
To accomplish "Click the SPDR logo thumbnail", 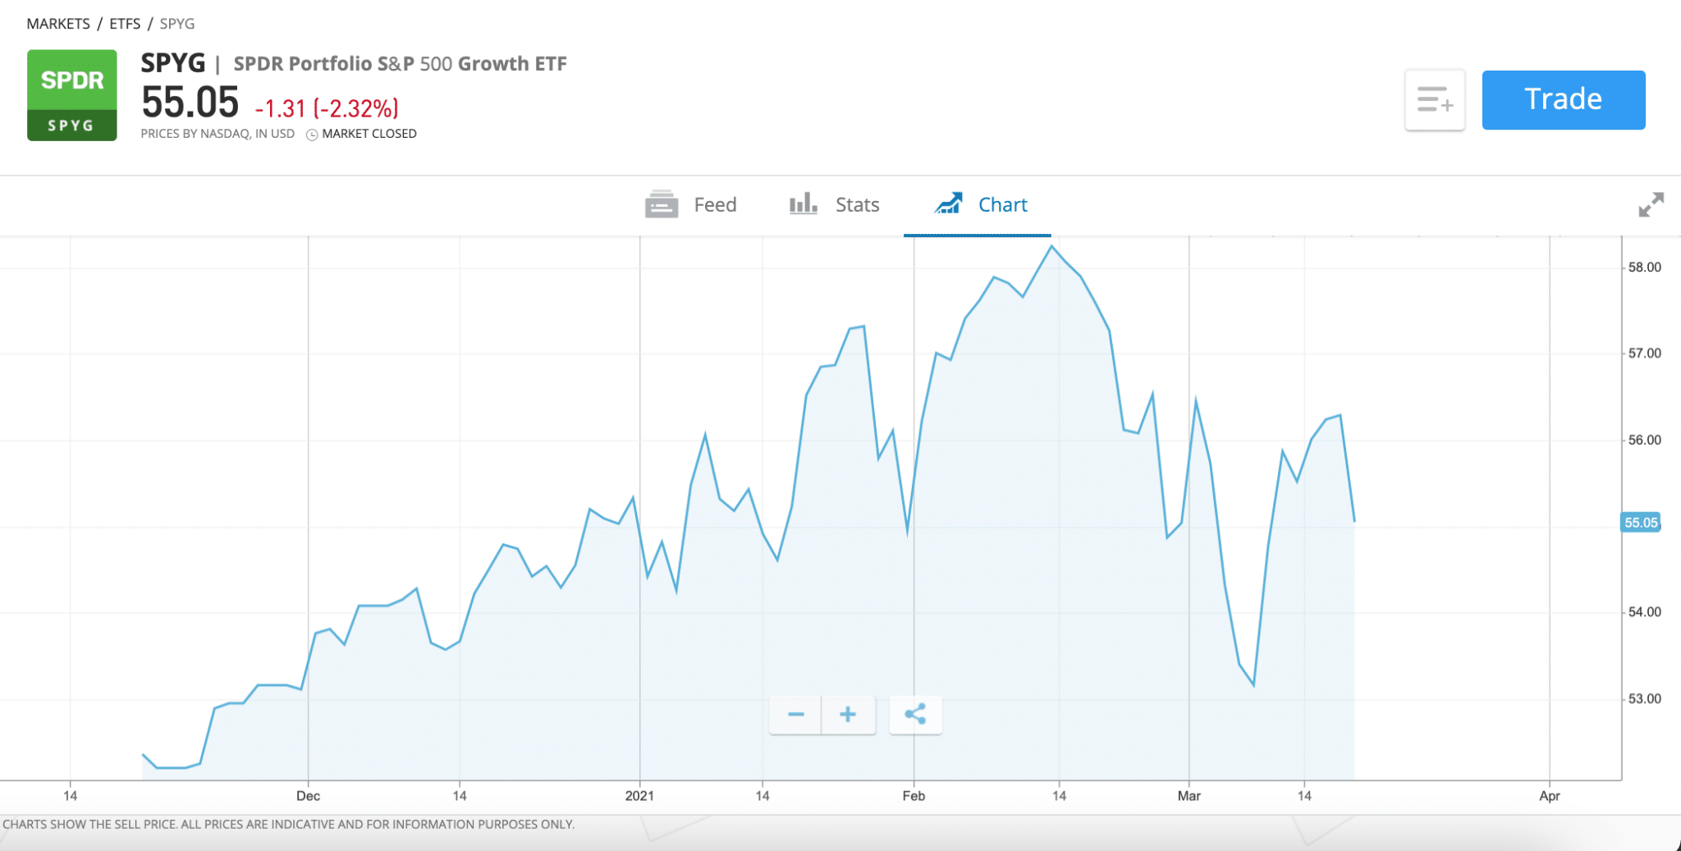I will [72, 94].
